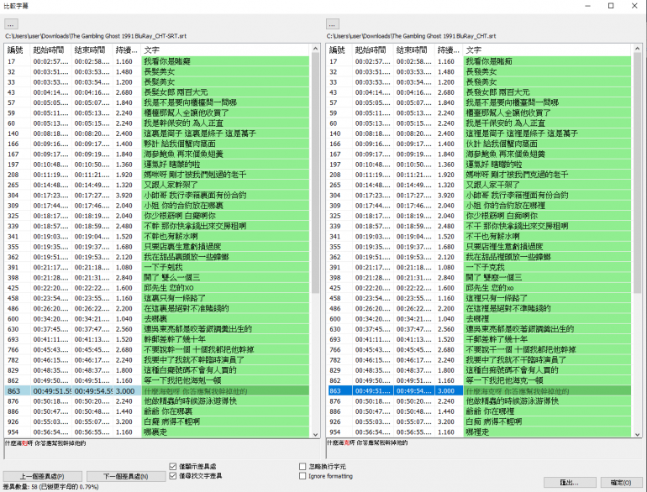Maximize the 比較字幕 window
647x492 pixels.
pos(611,6)
